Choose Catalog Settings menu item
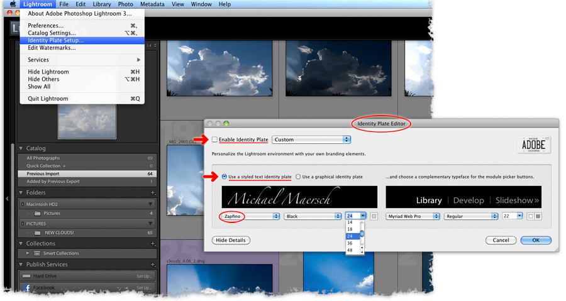 click(x=82, y=33)
